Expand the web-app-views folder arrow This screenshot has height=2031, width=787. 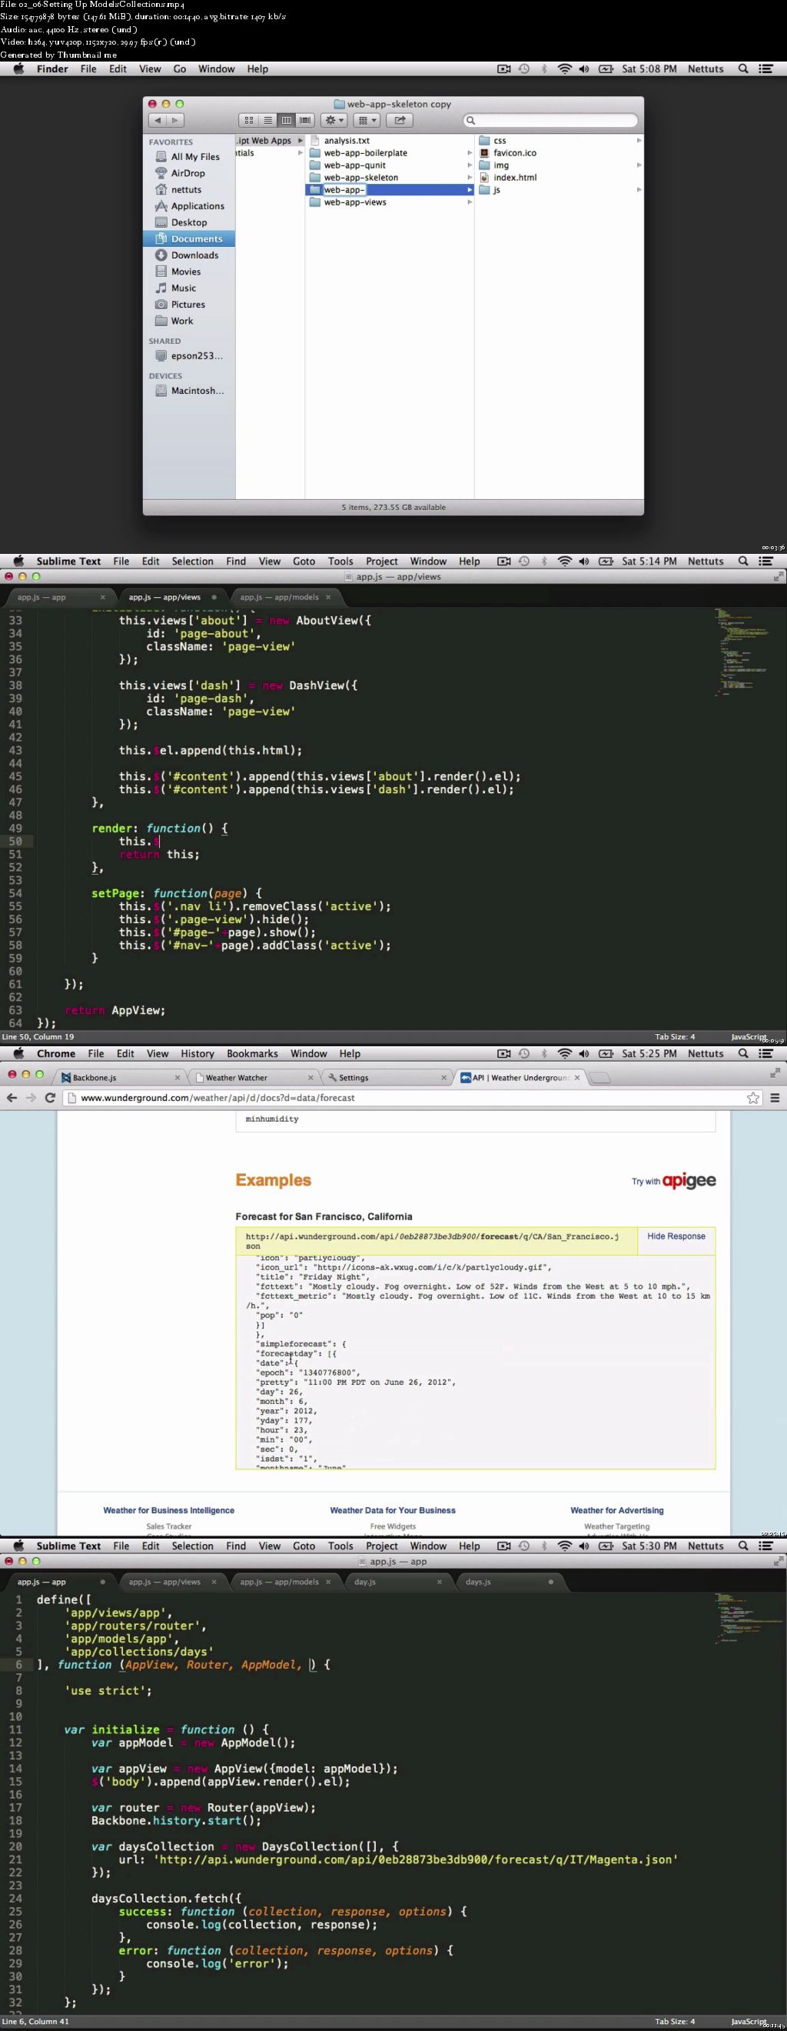470,202
